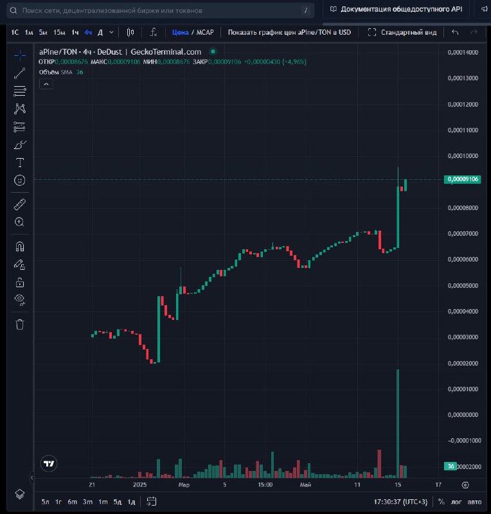Switch between Цена and MCAP
The height and width of the screenshot is (514, 491).
pos(192,32)
